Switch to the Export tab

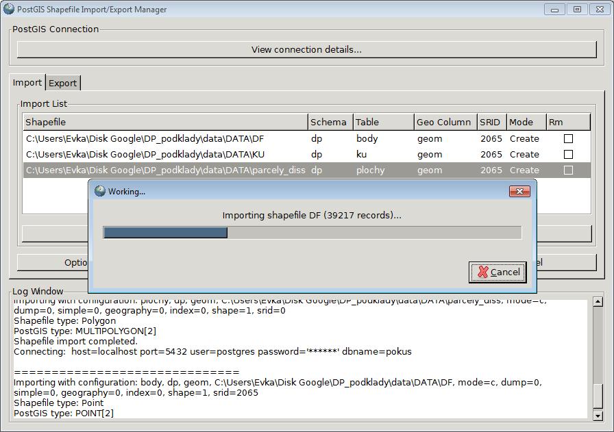(62, 83)
